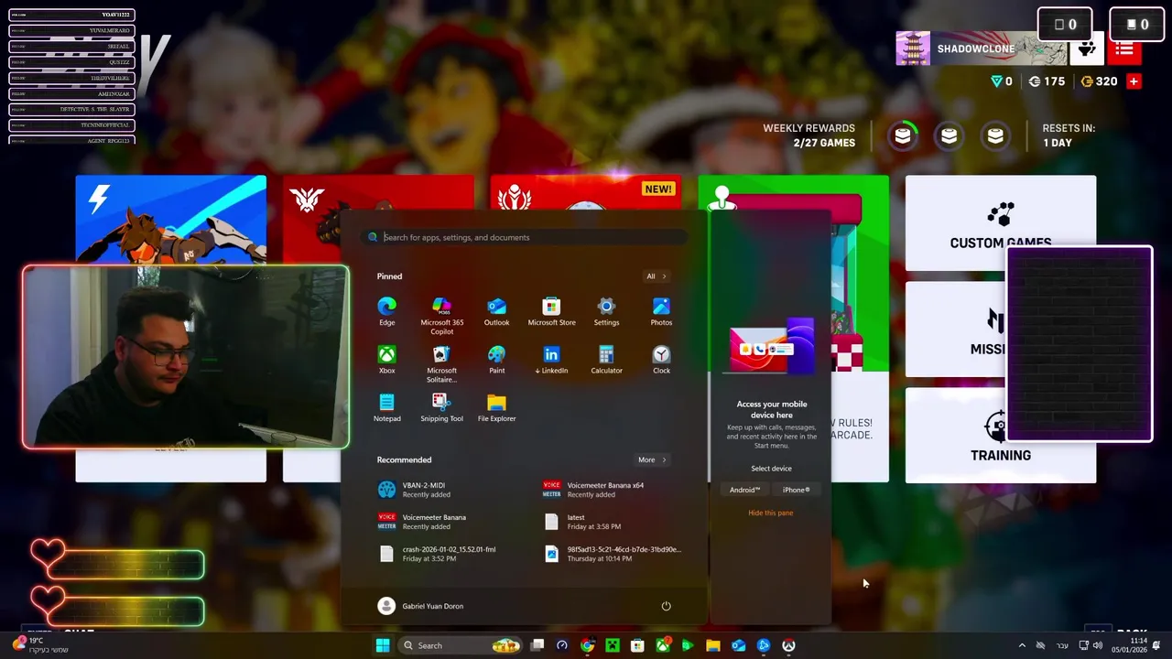The width and height of the screenshot is (1172, 659).
Task: Open the ShadowClone player profile banner
Action: pyautogui.click(x=981, y=49)
